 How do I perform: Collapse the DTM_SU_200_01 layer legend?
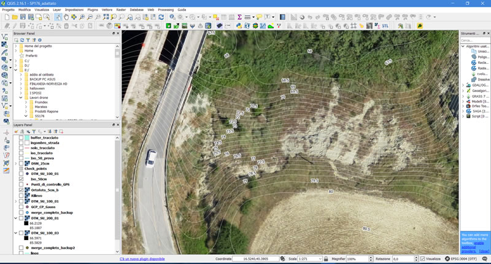[16, 218]
